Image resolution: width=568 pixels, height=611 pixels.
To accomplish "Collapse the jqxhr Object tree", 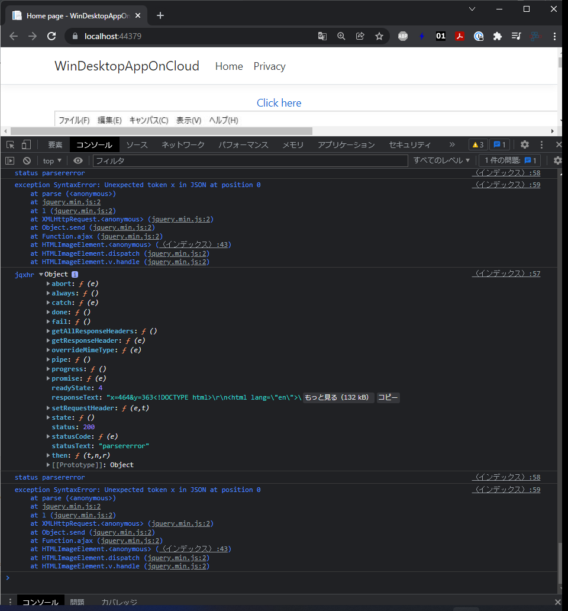I will (41, 274).
